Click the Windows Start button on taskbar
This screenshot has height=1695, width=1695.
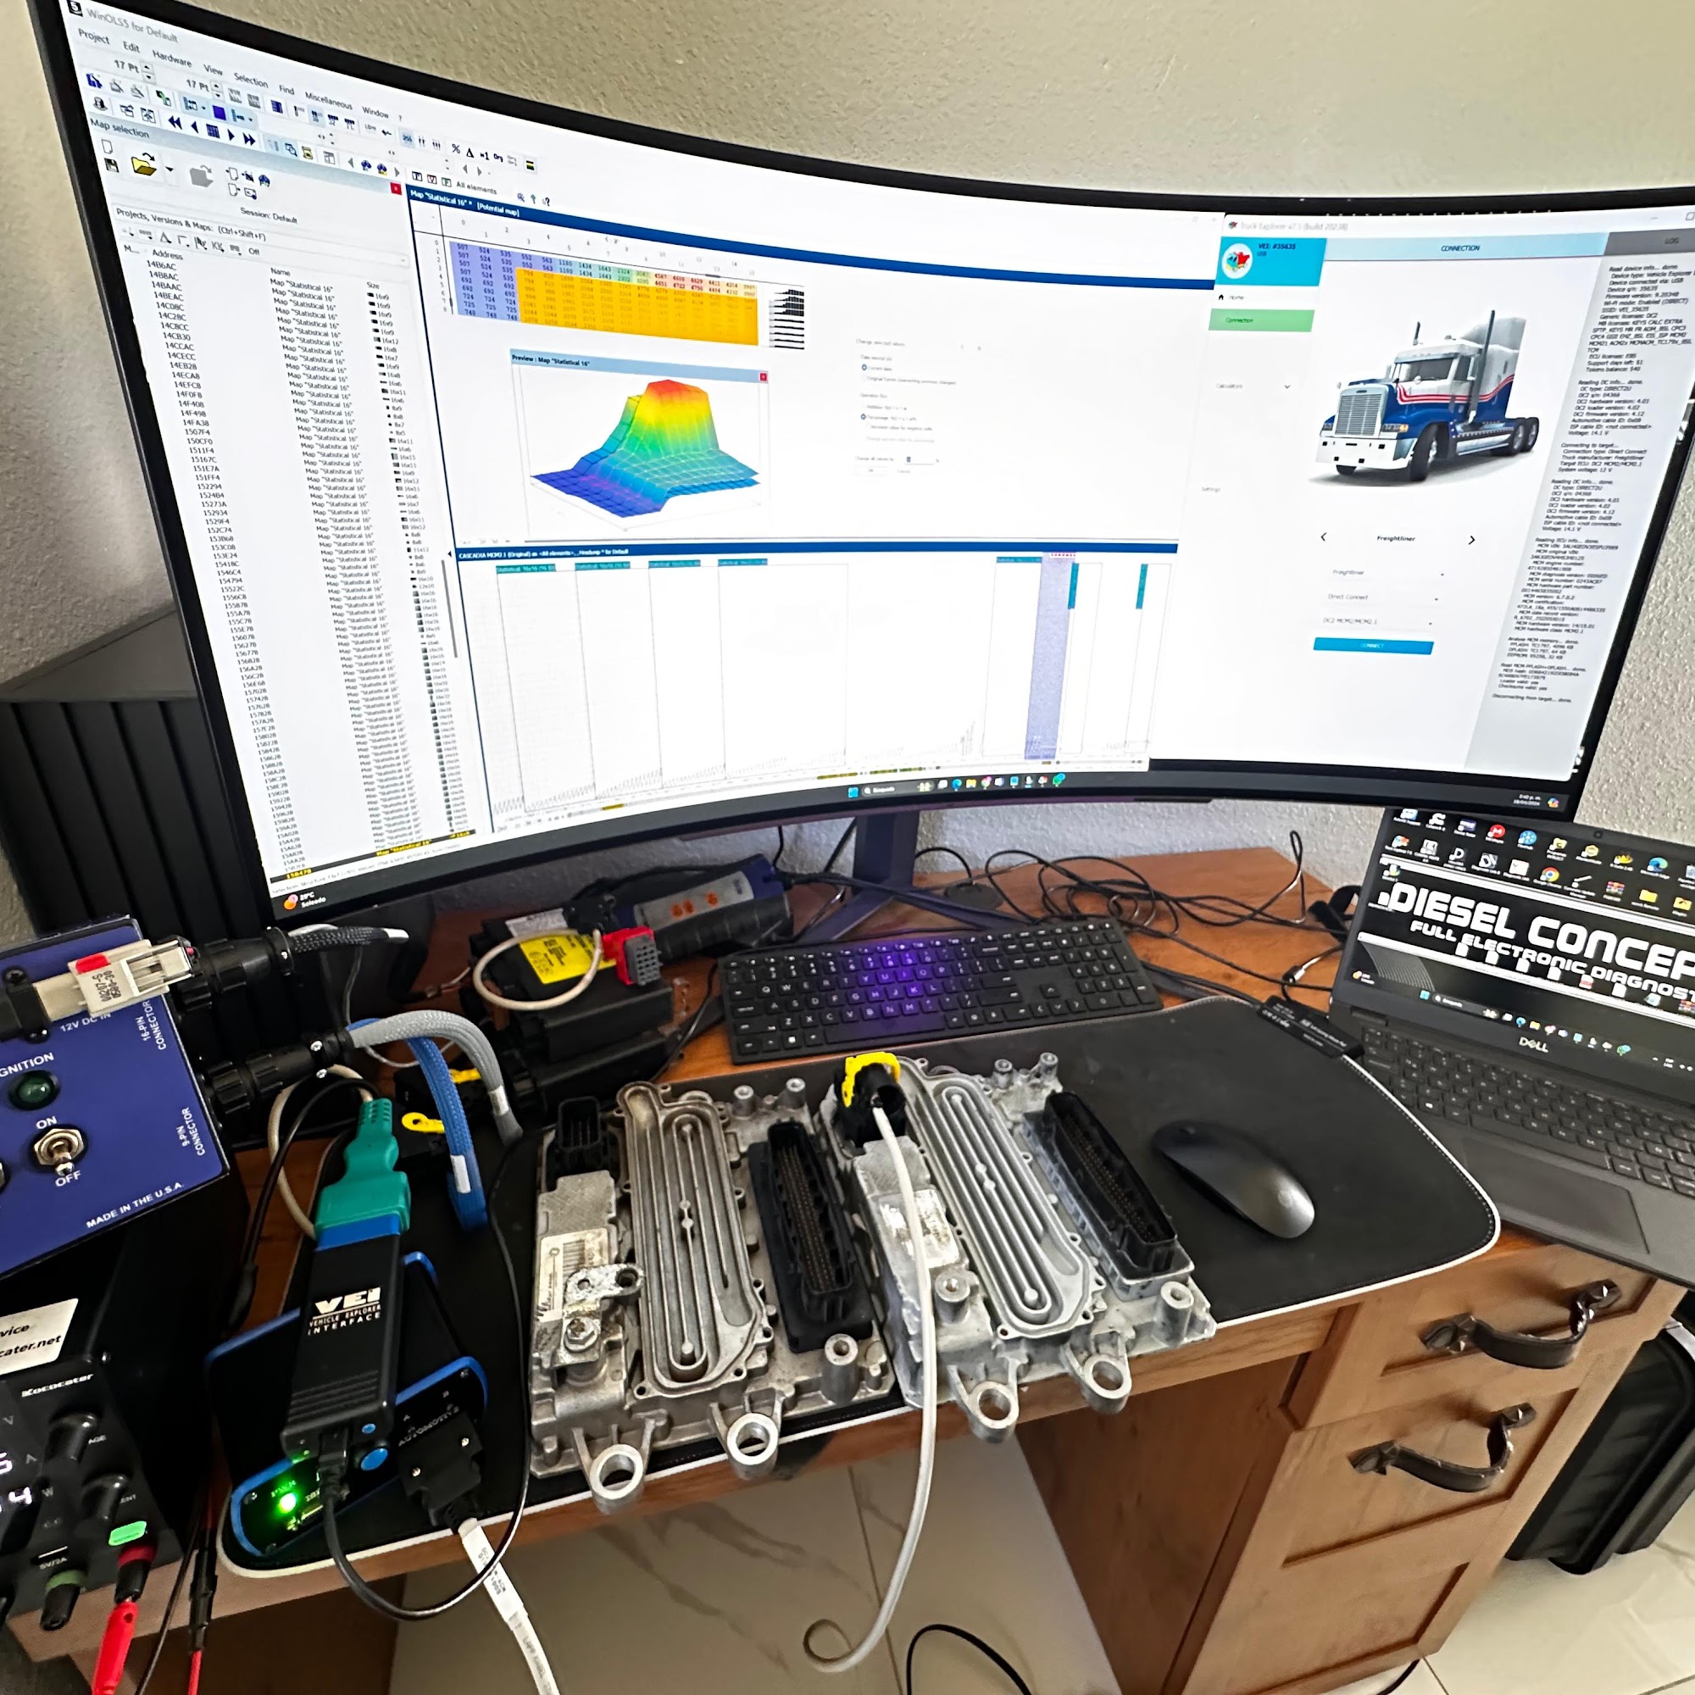852,792
